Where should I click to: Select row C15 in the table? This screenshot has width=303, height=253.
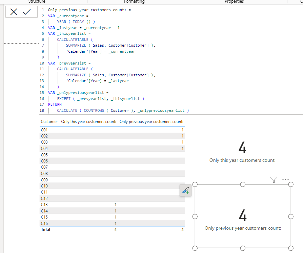(112, 217)
